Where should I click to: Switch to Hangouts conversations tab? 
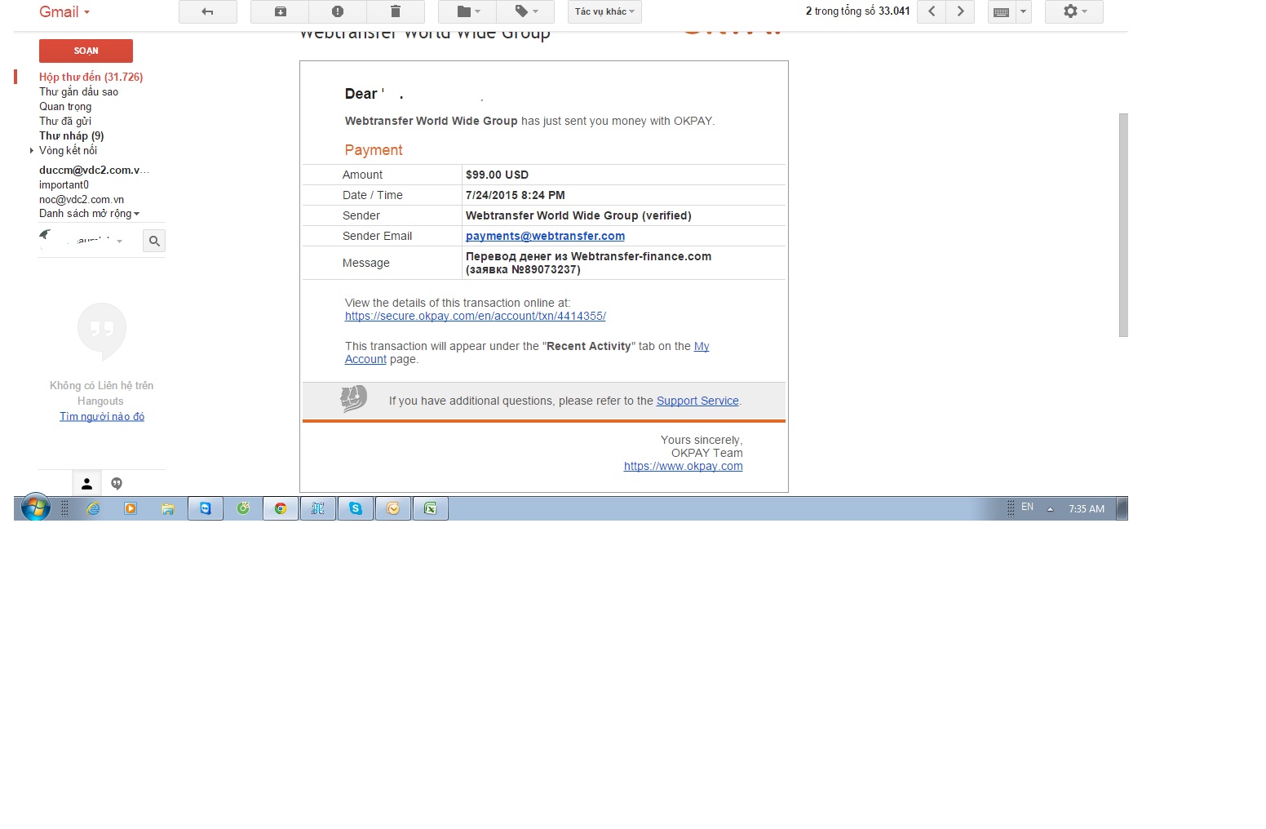click(x=117, y=483)
